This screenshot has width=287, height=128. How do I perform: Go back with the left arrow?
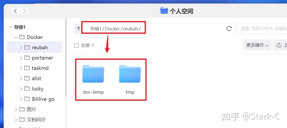click(x=16, y=11)
